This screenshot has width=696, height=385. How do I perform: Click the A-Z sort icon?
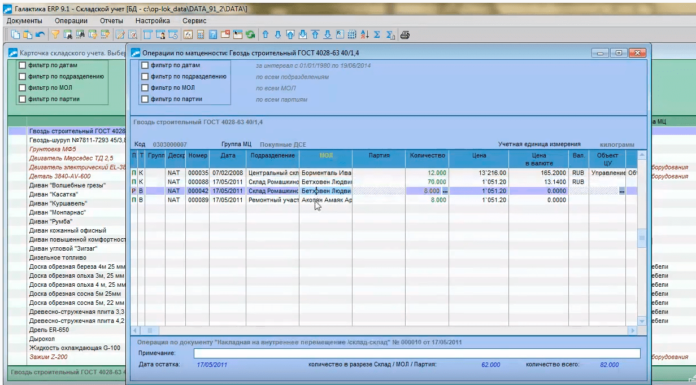tap(364, 34)
